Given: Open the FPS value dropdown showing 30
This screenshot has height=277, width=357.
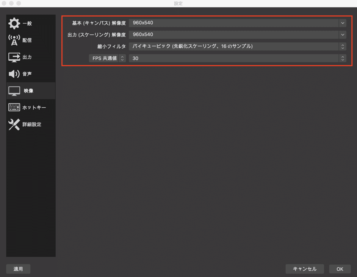Looking at the screenshot, I should coord(342,58).
